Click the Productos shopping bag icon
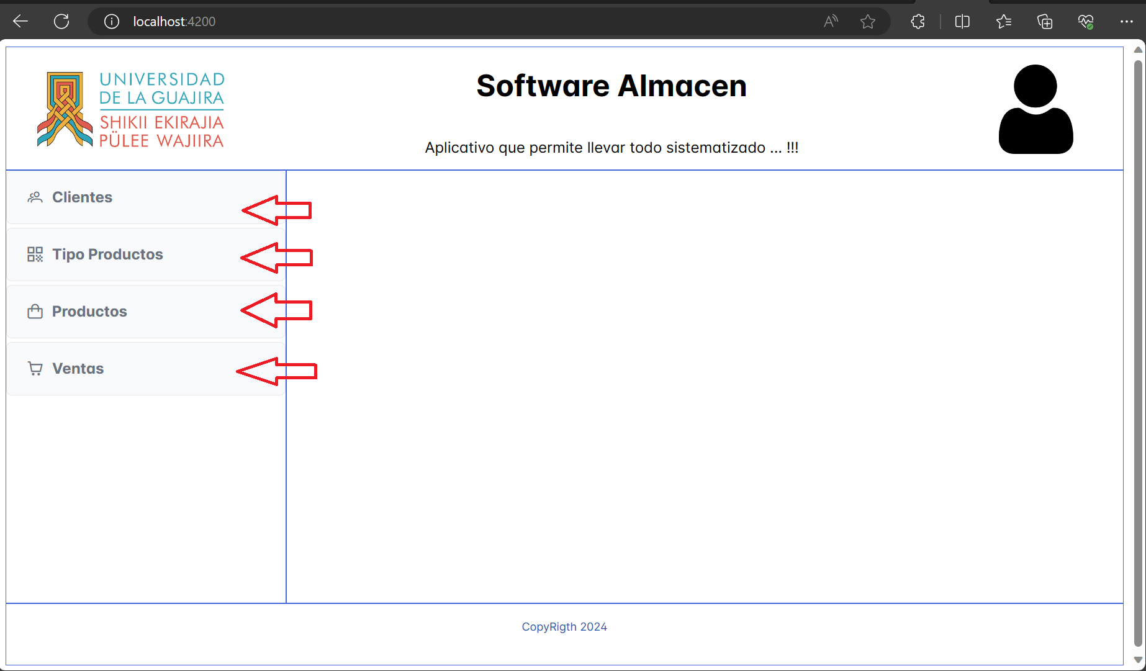 click(35, 312)
